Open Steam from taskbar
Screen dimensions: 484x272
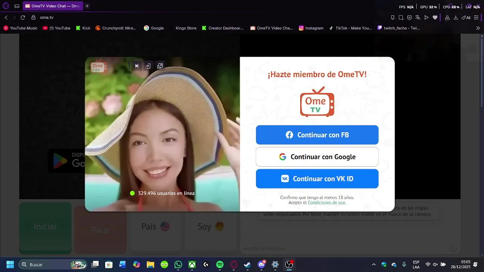click(247, 264)
